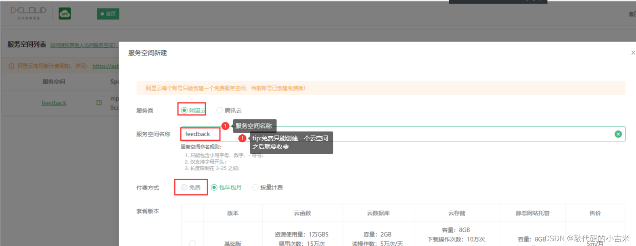The image size is (636, 246).
Task: Click the 云函数 column header
Action: pos(302,213)
